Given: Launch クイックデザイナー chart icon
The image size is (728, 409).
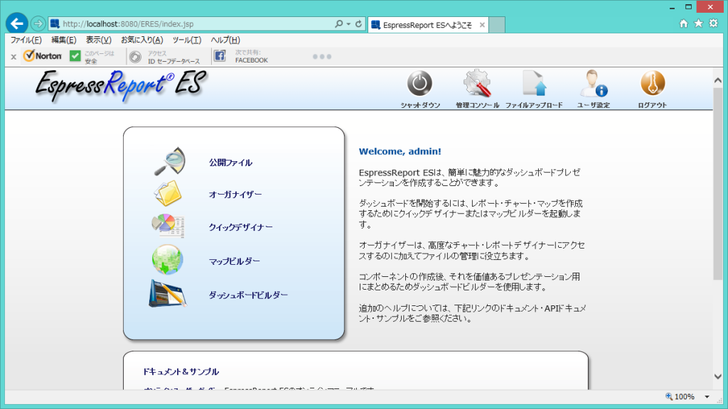Looking at the screenshot, I should 168,227.
